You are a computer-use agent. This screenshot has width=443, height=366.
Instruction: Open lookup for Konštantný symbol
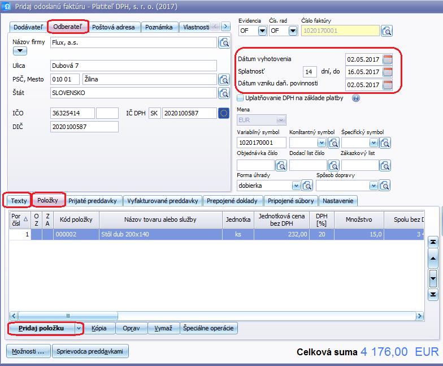(333, 143)
